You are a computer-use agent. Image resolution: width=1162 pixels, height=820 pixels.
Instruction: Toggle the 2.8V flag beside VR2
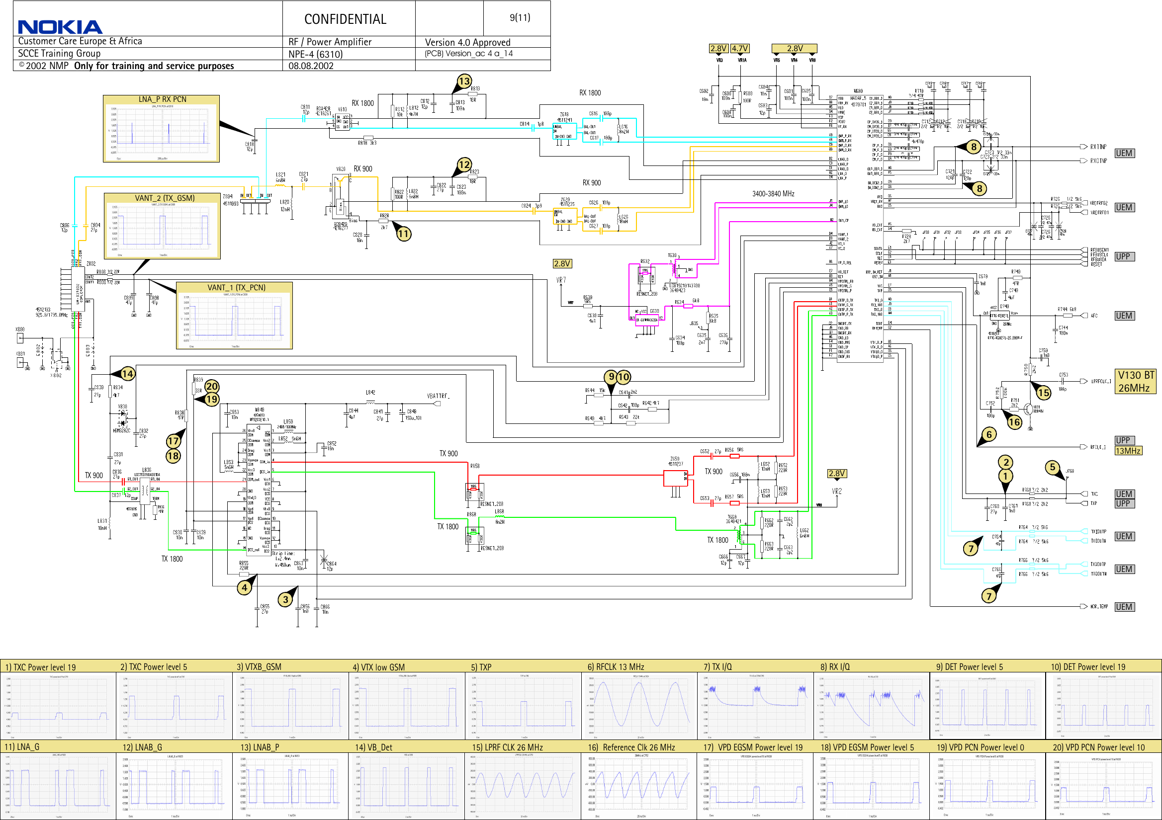click(x=838, y=474)
